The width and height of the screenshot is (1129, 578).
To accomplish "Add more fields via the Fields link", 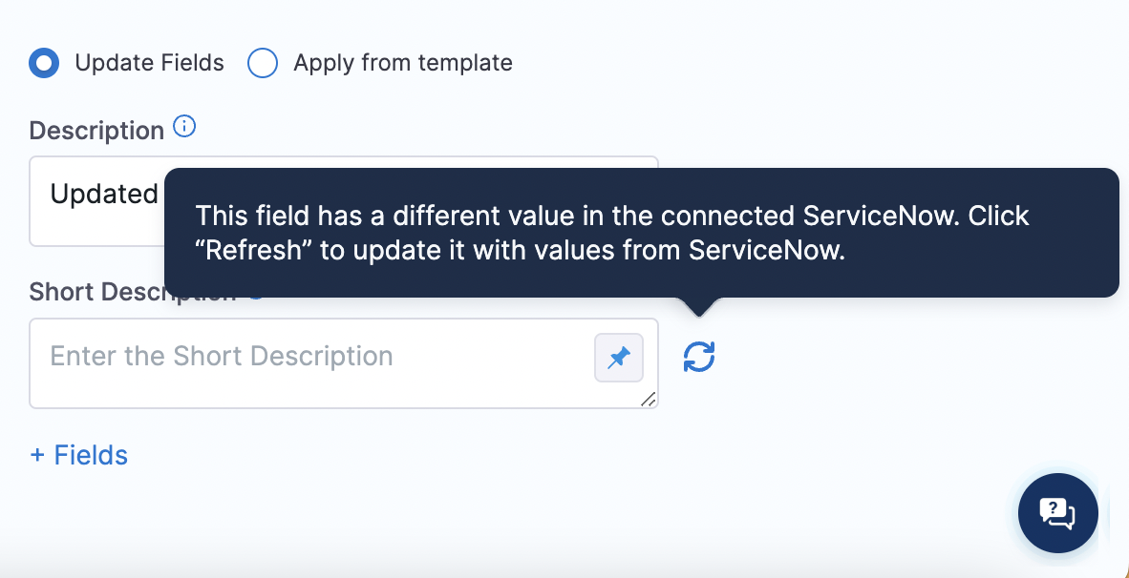I will pyautogui.click(x=91, y=456).
